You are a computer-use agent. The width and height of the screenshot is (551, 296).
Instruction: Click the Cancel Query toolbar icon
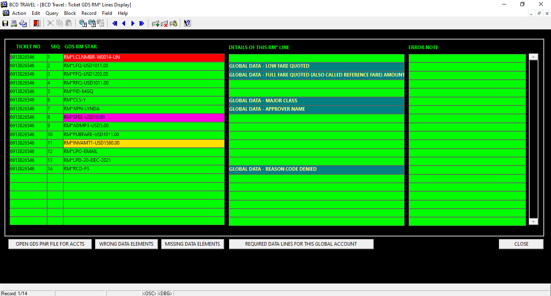point(101,23)
